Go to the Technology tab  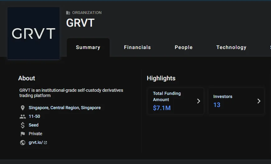[x=231, y=47]
